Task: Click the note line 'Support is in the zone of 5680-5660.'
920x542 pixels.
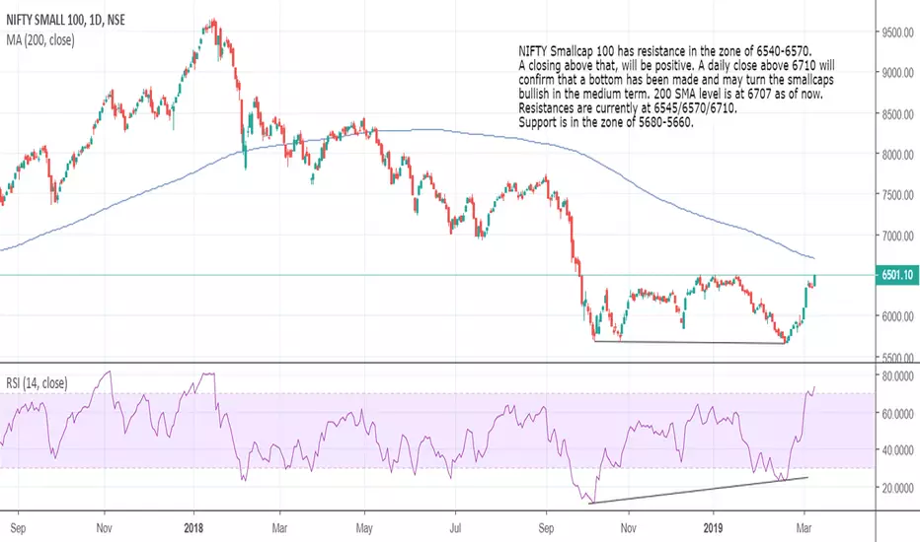Action: point(605,122)
